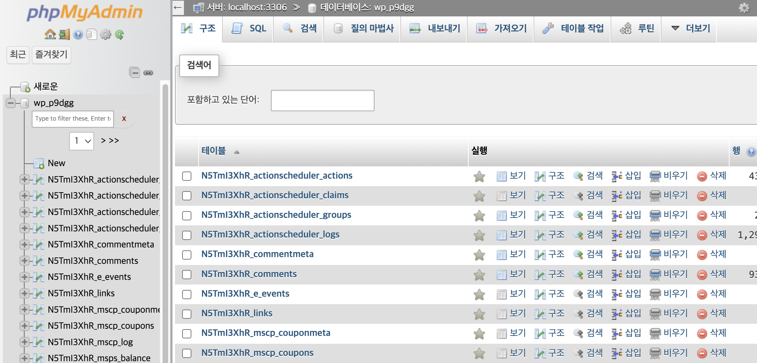Expand the N5TmI3XhR_comments tree node
Image resolution: width=757 pixels, height=363 pixels.
pyautogui.click(x=24, y=261)
